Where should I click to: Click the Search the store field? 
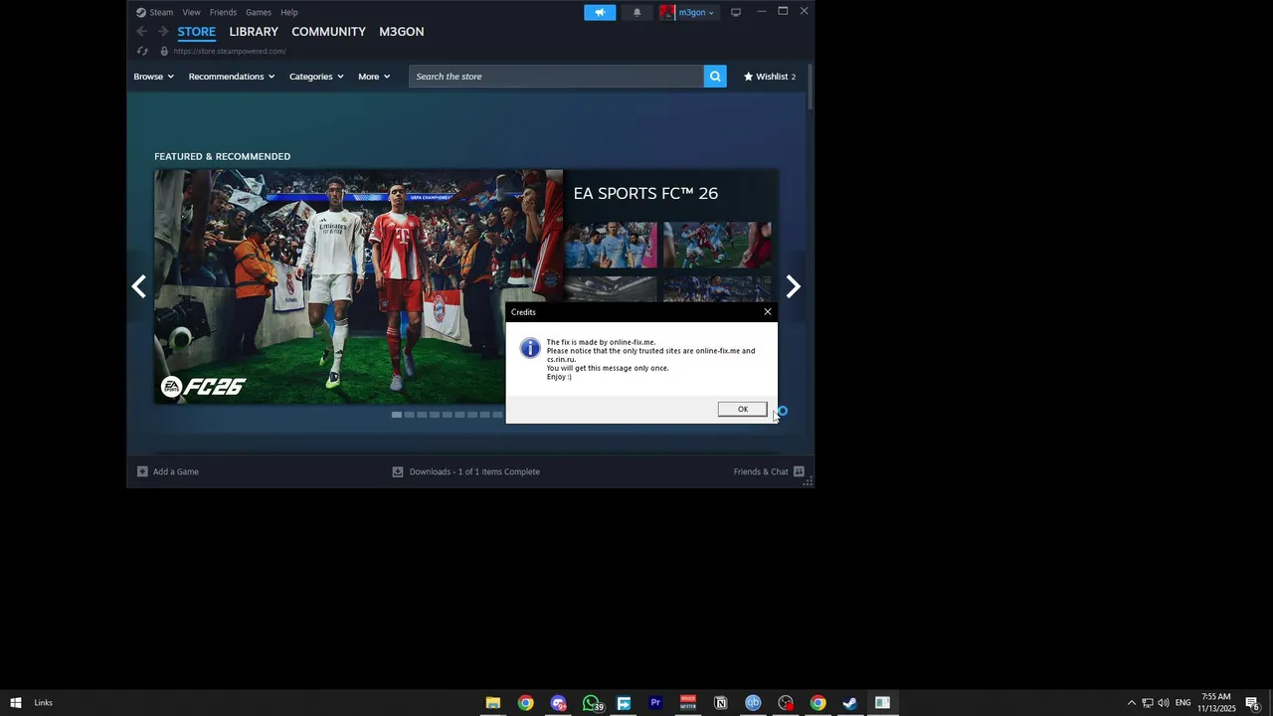pyautogui.click(x=556, y=77)
